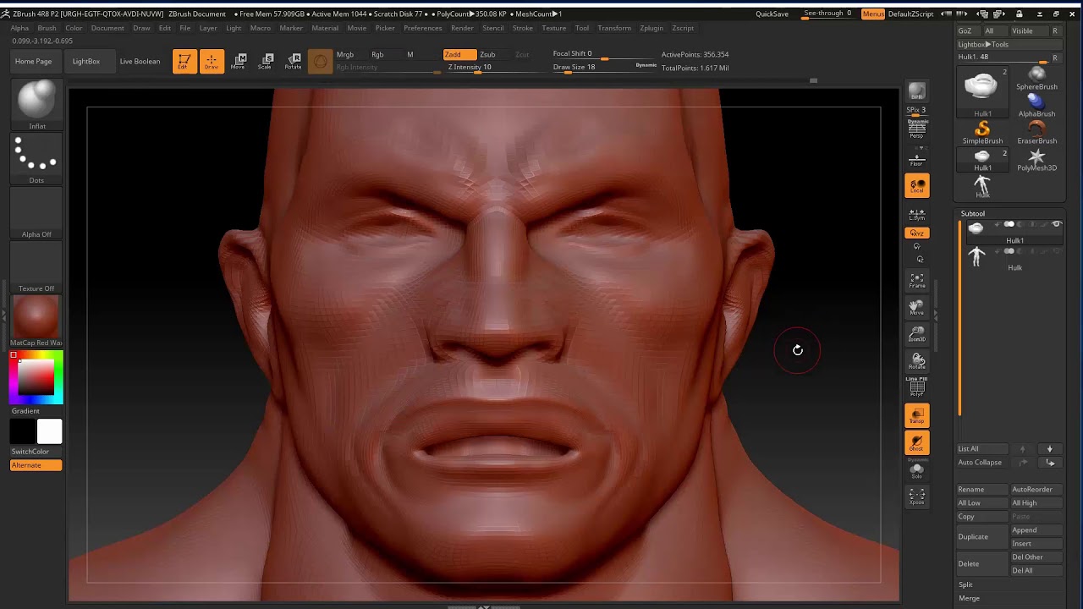This screenshot has width=1083, height=609.
Task: Select the AlphaBrush tool
Action: (x=1036, y=106)
